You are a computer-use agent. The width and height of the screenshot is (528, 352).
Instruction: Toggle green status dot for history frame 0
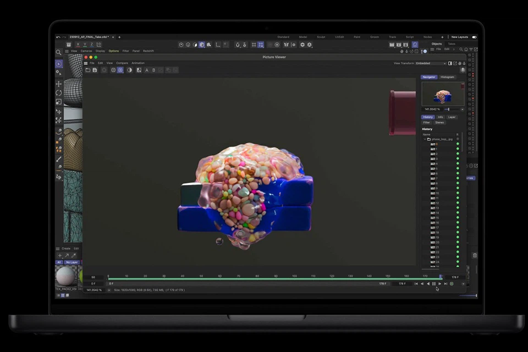[458, 144]
